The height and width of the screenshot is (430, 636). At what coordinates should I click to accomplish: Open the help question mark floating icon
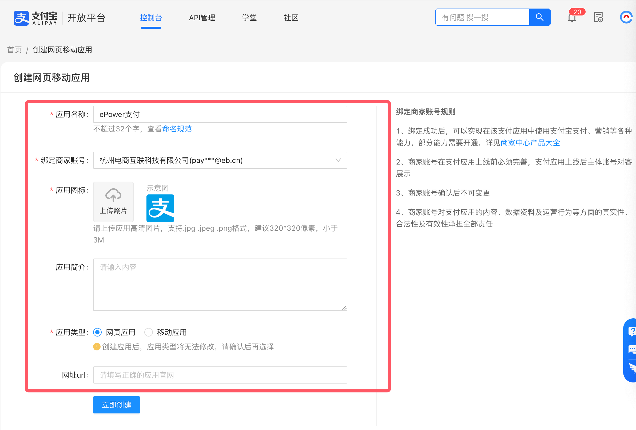coord(632,332)
